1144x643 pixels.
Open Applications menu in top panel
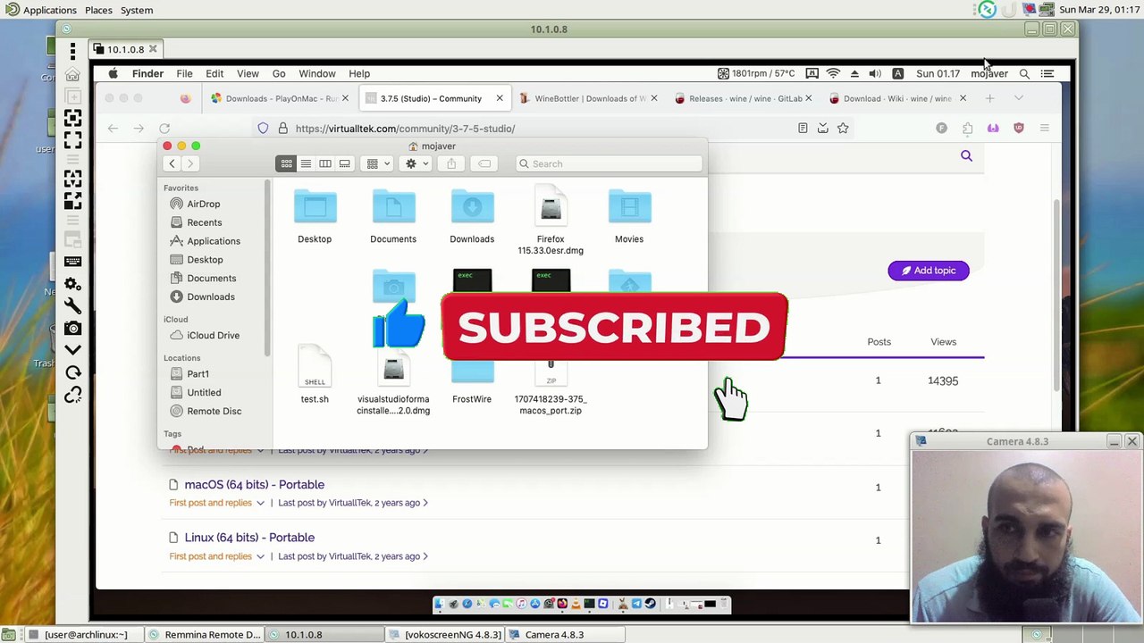tap(41, 10)
